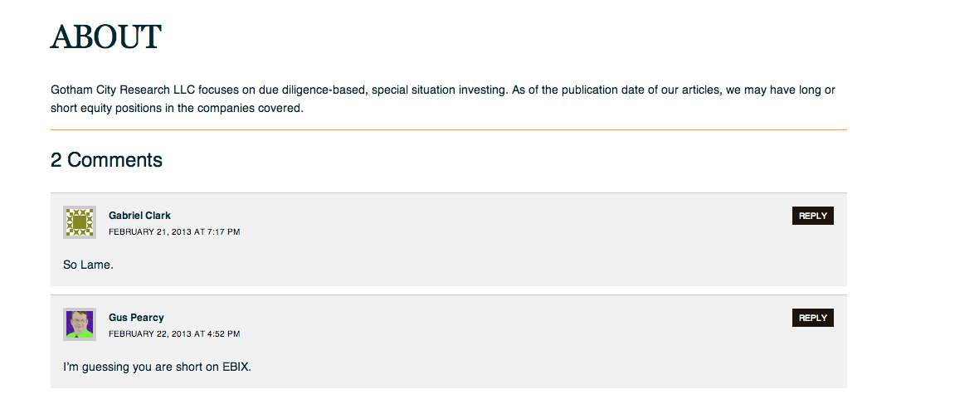Open the Gabriel Clark author name
Image resolution: width=979 pixels, height=399 pixels.
pos(139,216)
